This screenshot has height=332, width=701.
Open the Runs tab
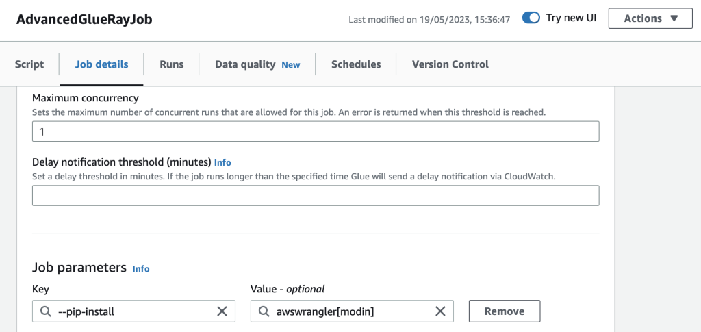[x=172, y=64]
